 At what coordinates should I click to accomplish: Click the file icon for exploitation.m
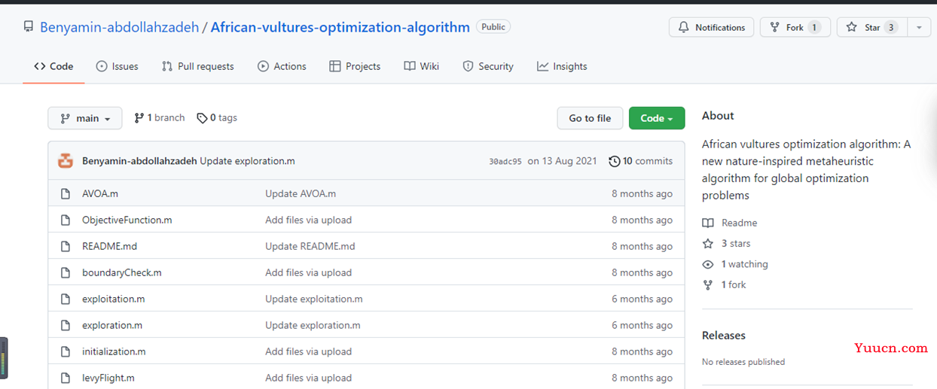pos(66,299)
